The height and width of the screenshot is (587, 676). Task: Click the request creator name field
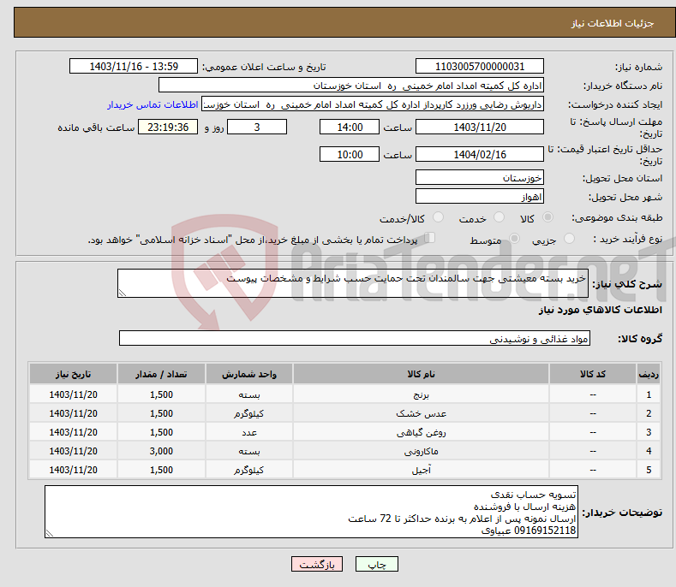[373, 104]
